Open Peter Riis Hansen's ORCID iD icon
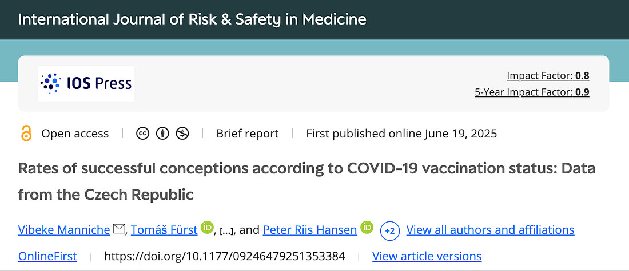This screenshot has width=629, height=271. (x=367, y=228)
